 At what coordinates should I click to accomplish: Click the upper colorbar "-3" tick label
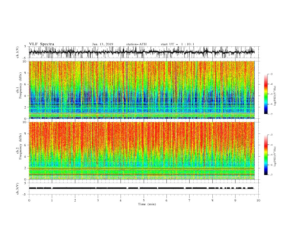pos(271,74)
